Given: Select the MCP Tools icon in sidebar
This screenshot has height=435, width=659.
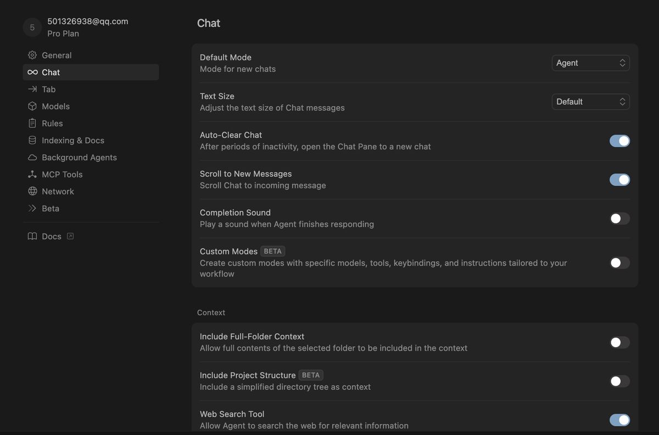Looking at the screenshot, I should [x=32, y=174].
